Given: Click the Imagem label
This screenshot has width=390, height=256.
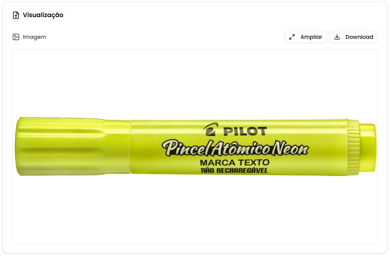Looking at the screenshot, I should click(34, 37).
